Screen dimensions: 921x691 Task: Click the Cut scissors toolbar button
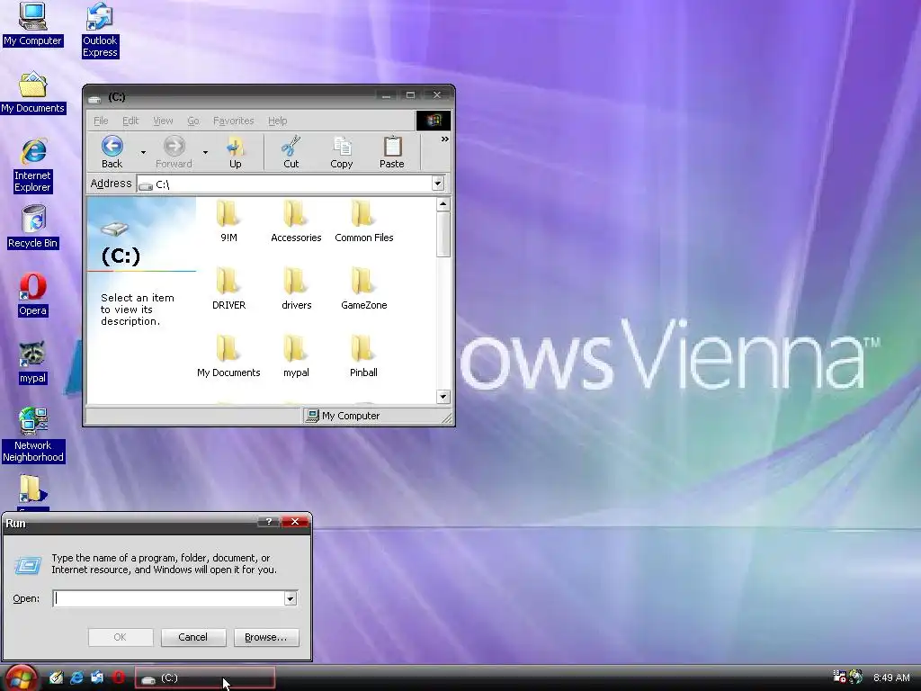click(291, 152)
